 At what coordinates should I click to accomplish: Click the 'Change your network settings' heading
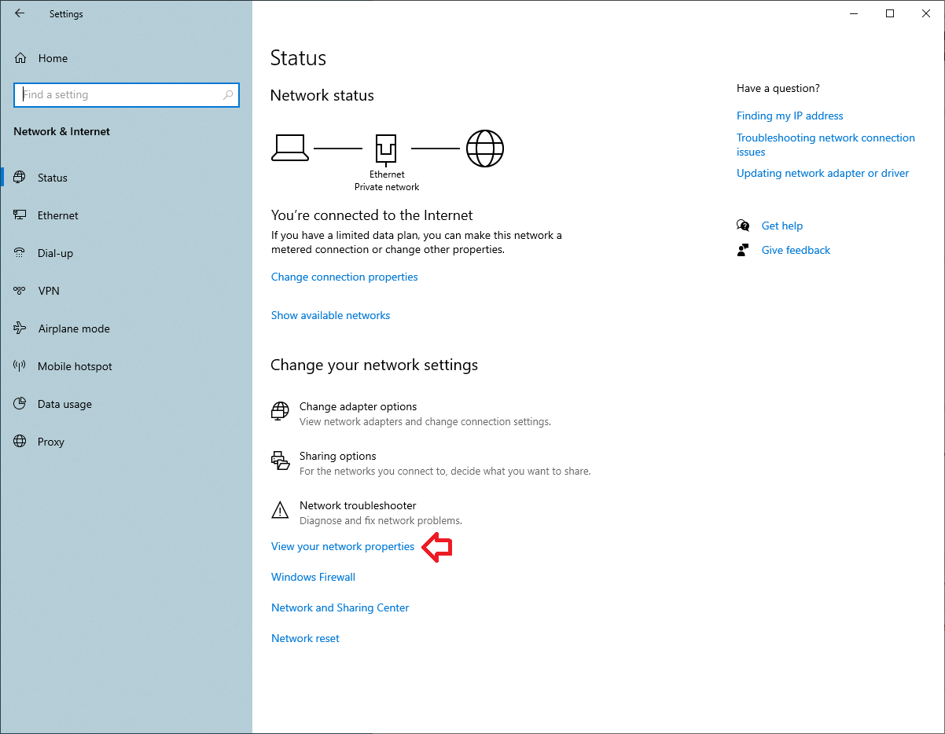click(x=374, y=365)
